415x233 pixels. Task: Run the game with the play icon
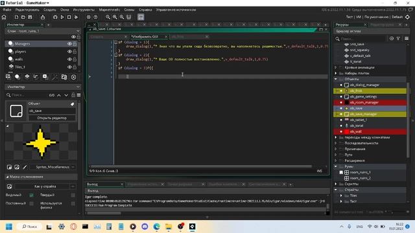pos(62,17)
